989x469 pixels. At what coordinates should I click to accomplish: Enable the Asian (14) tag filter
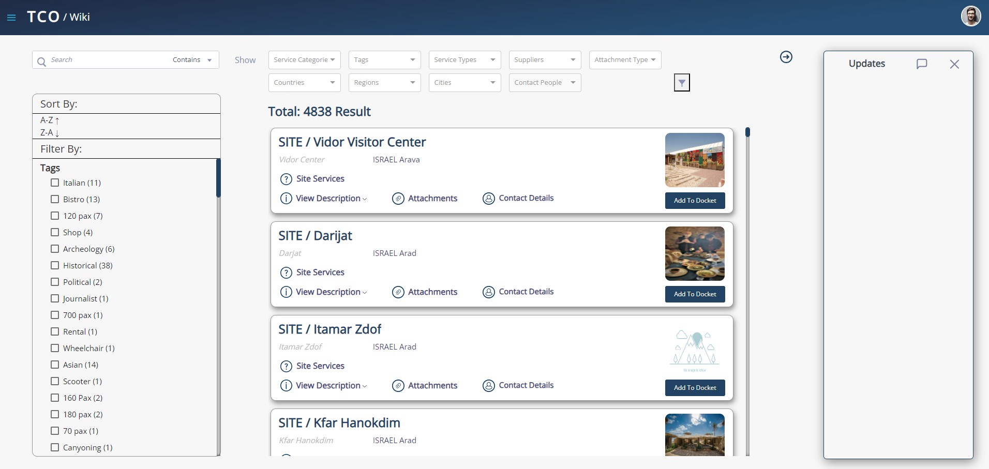(x=55, y=365)
